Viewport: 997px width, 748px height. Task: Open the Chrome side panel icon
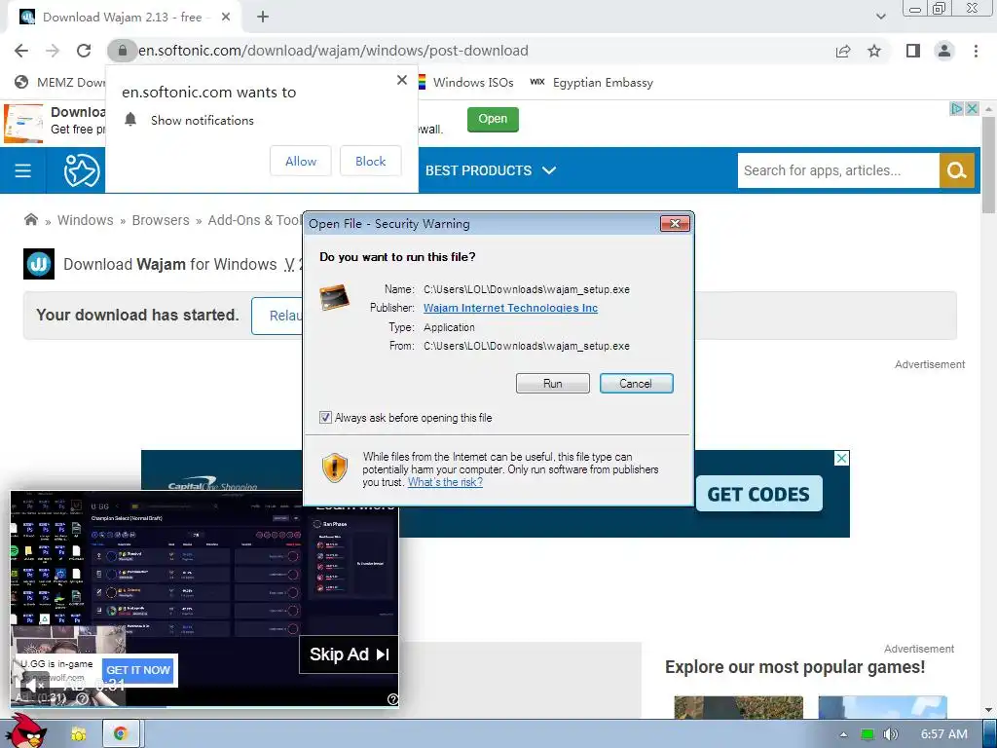913,51
